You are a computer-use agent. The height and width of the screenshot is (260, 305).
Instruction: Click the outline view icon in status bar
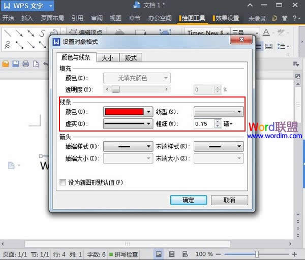(x=172, y=254)
